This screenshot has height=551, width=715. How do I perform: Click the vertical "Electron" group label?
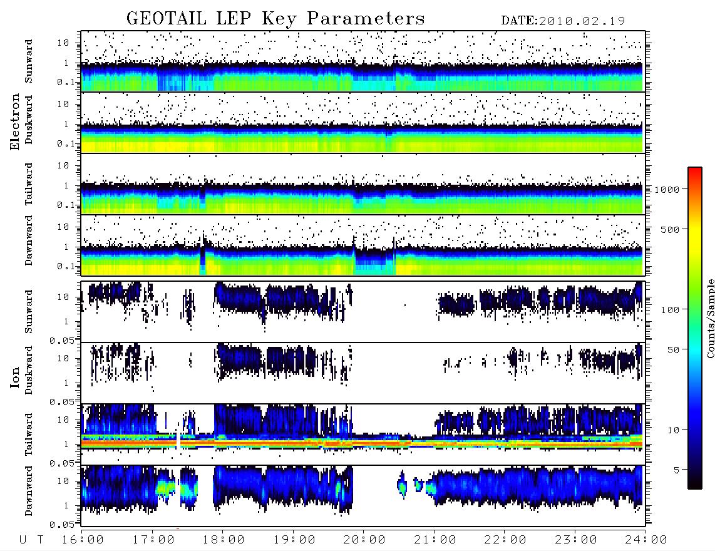(14, 122)
